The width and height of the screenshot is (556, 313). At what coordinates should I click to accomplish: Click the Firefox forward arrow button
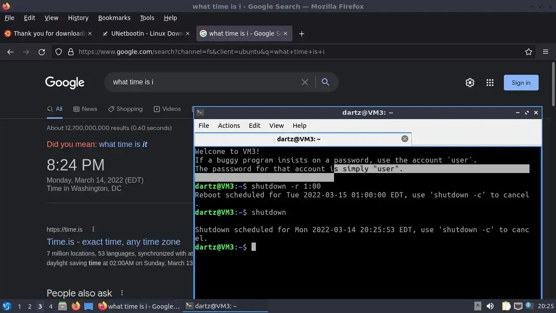pos(26,52)
